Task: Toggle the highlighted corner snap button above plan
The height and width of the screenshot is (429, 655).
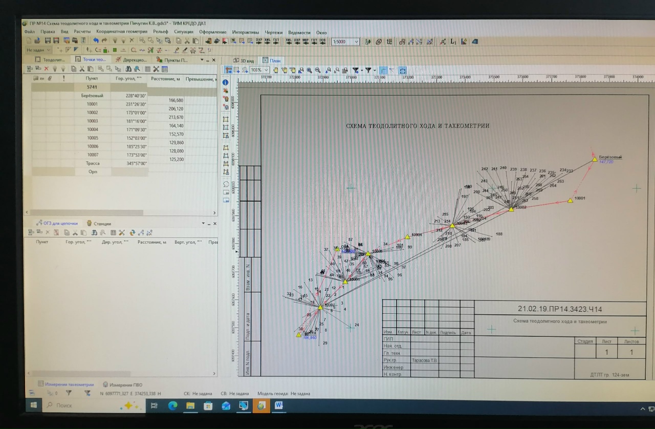Action: coord(383,70)
